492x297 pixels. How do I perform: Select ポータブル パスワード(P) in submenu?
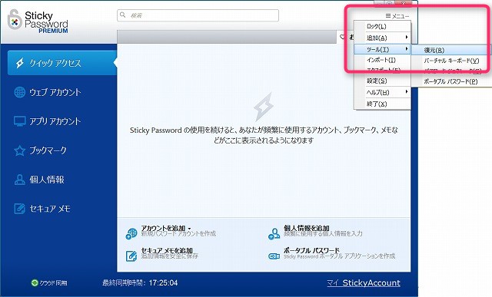tap(451, 81)
